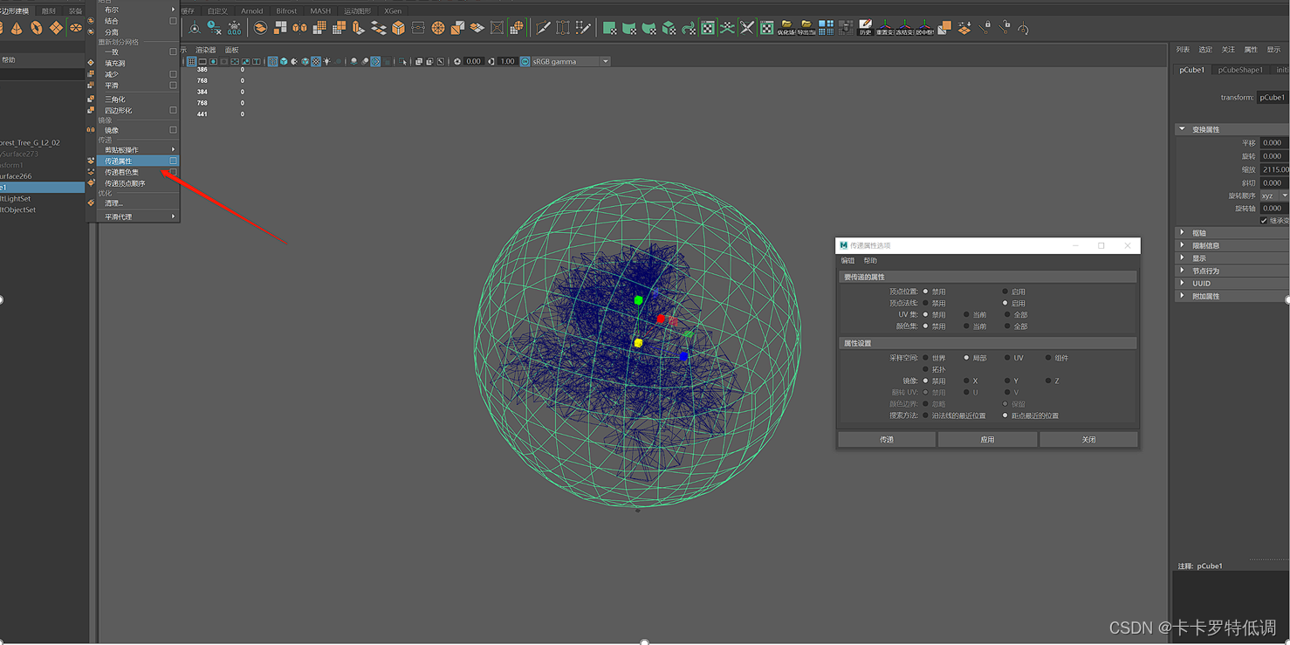
Task: Click the 重置变换 shelf icon
Action: [x=885, y=27]
